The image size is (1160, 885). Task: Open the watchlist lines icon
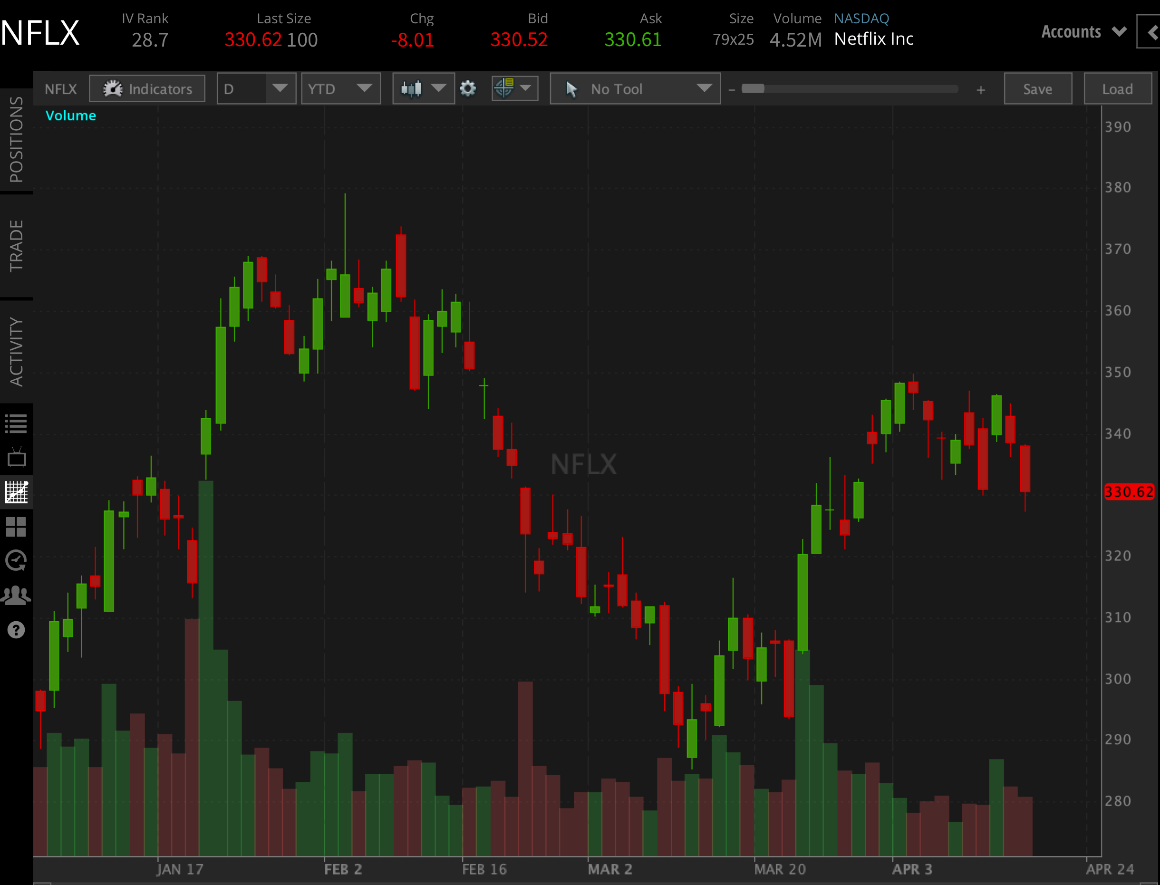(16, 423)
